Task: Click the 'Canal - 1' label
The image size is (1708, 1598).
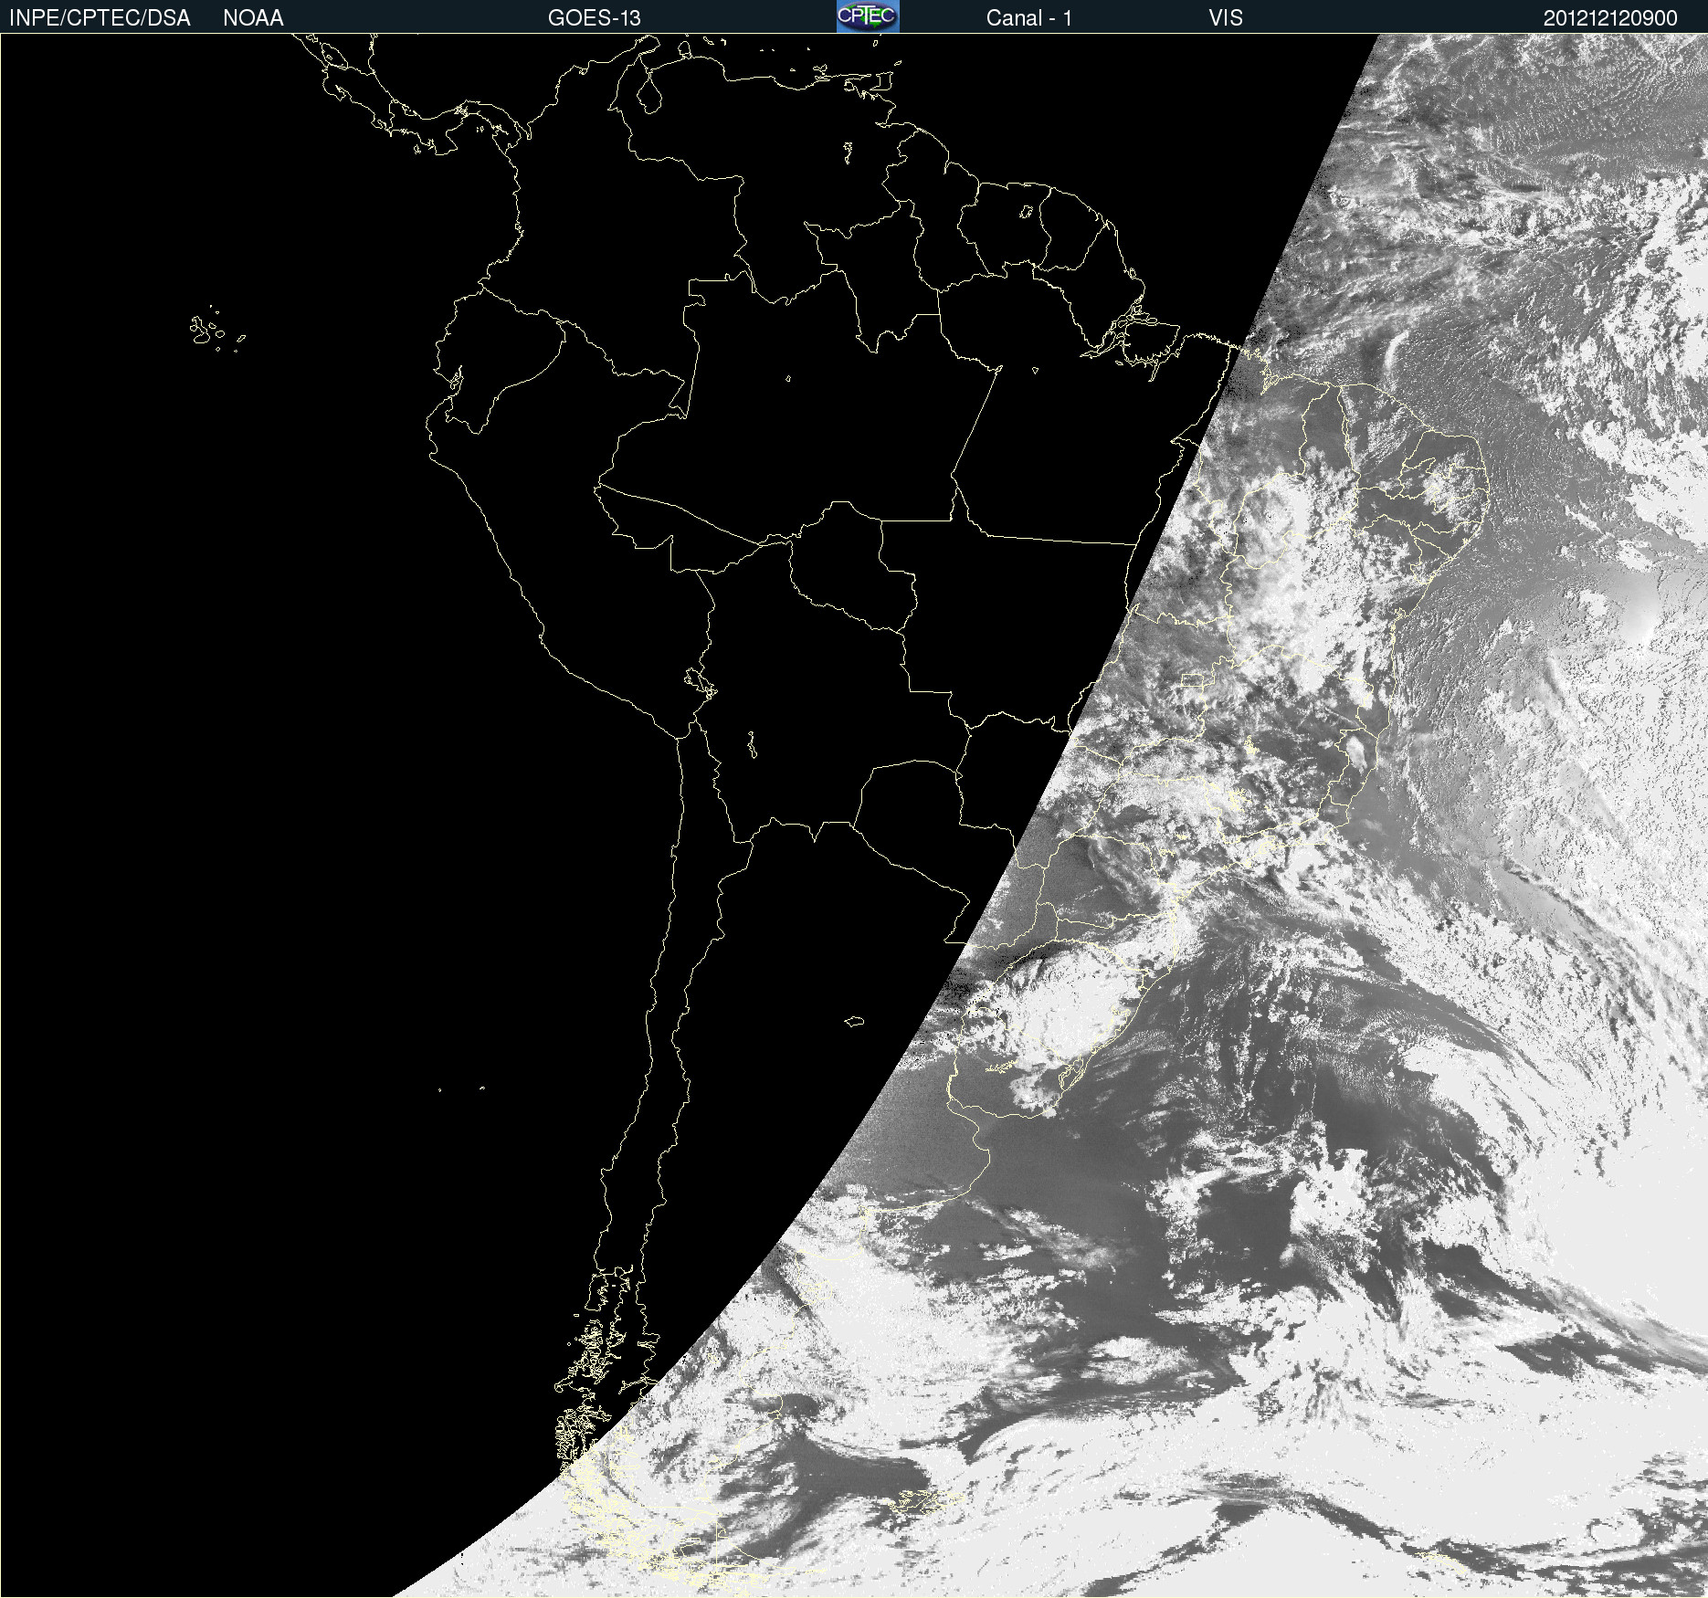Action: (1028, 18)
